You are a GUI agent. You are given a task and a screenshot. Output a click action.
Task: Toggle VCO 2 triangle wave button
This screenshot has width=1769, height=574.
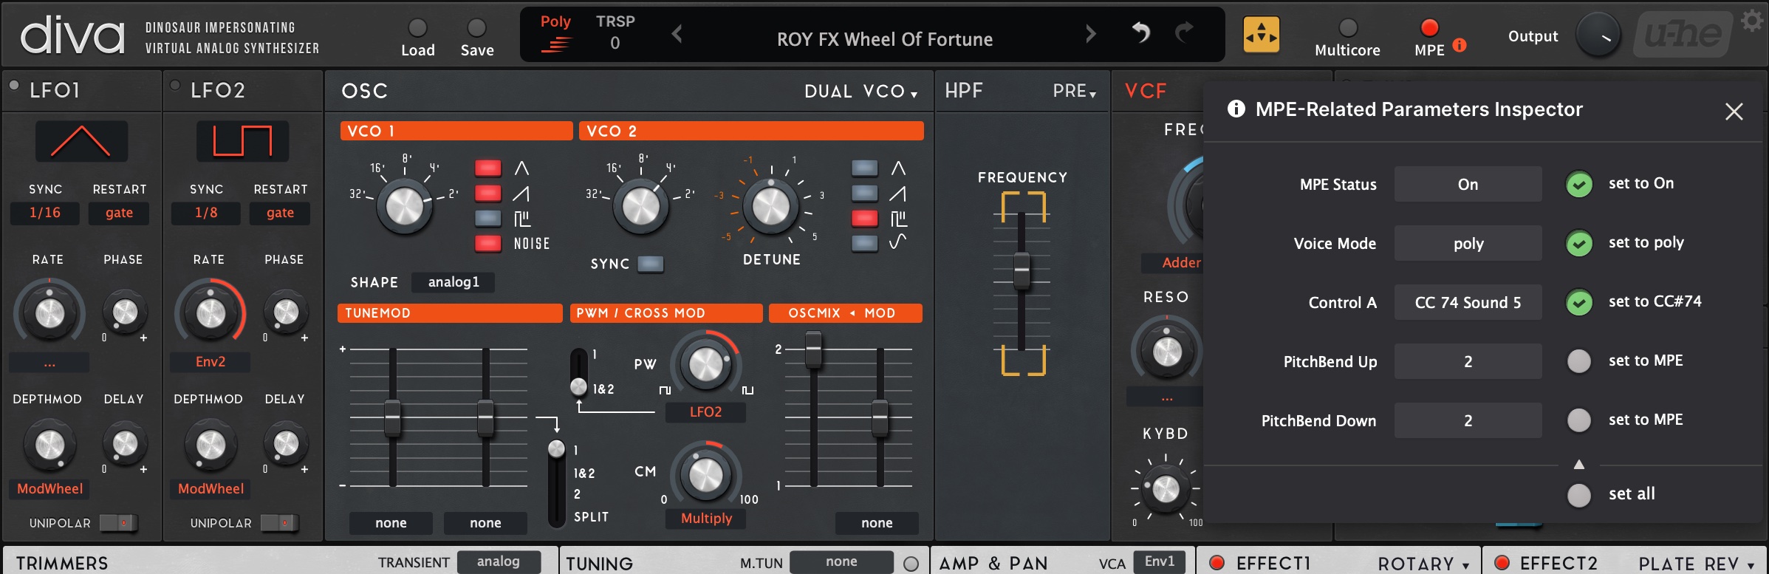[x=865, y=168]
